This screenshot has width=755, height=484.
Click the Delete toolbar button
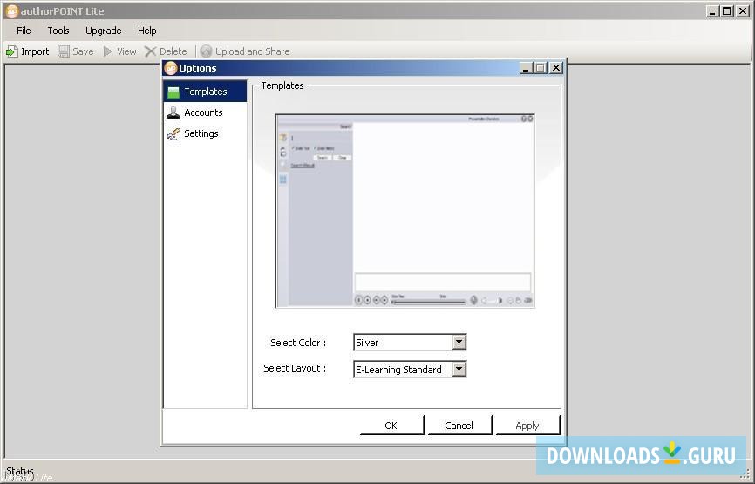(166, 51)
